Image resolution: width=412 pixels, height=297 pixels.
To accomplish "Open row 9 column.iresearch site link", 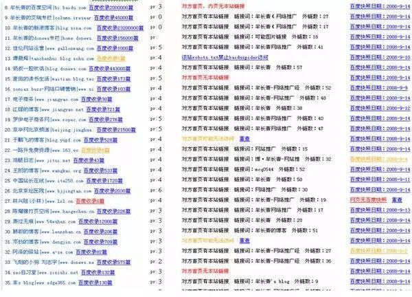I will point(51,18).
